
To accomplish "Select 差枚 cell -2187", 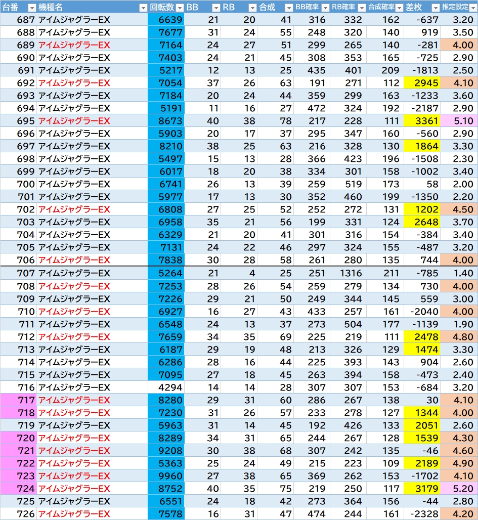I will (x=422, y=108).
